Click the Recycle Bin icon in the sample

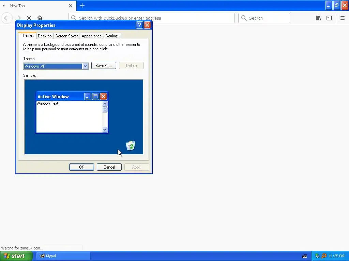click(x=131, y=145)
